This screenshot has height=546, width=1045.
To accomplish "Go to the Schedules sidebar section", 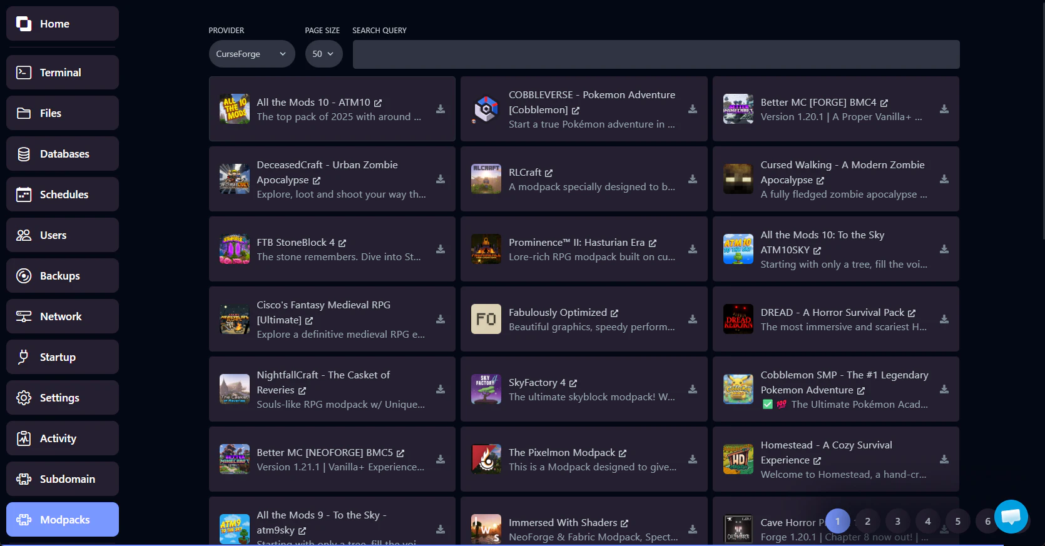I will click(63, 195).
